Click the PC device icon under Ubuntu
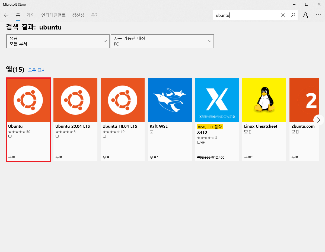Image resolution: width=325 pixels, height=252 pixels. [10, 137]
